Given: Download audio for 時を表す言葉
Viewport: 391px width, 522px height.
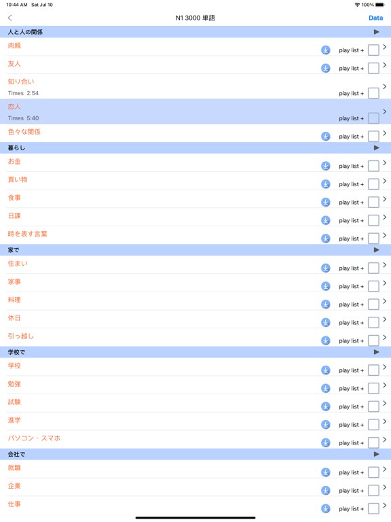Looking at the screenshot, I should click(x=326, y=239).
